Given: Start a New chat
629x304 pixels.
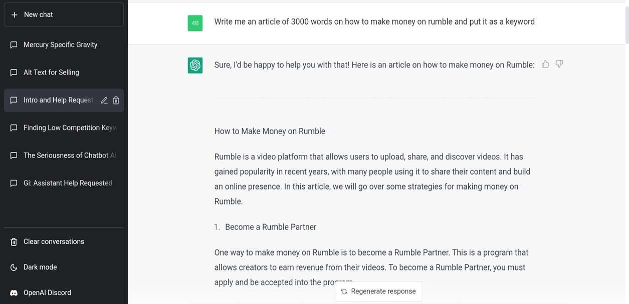Looking at the screenshot, I should pos(64,14).
